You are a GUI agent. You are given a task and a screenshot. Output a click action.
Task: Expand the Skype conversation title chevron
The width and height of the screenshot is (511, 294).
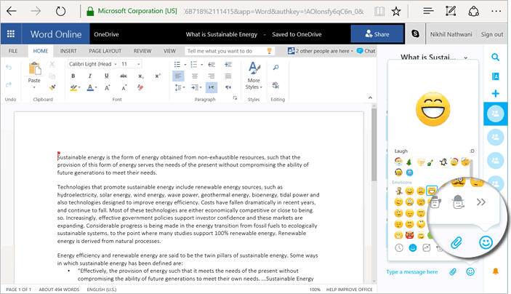(x=466, y=57)
